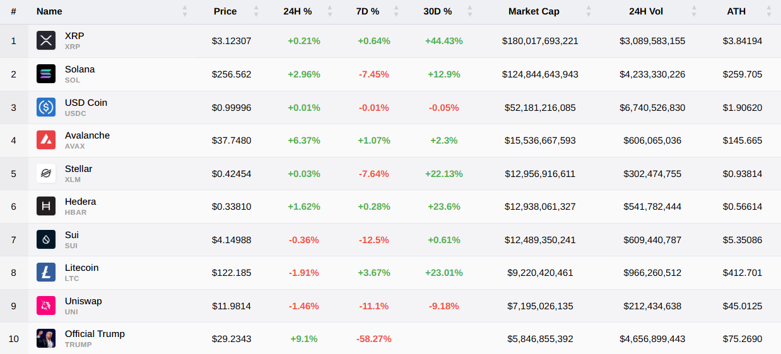Image resolution: width=781 pixels, height=354 pixels.
Task: Open the Hedera name link
Action: 81,202
